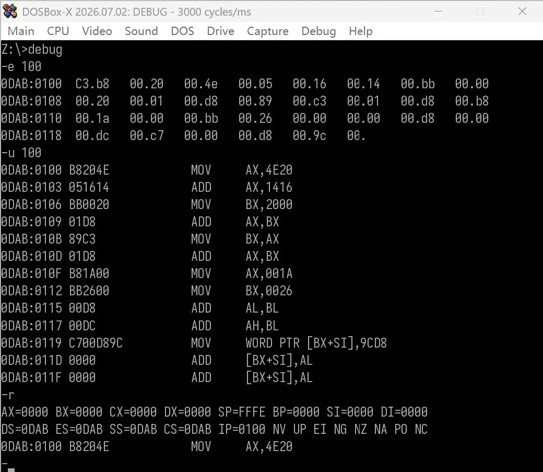Click opcode bytes '051614'
Image resolution: width=543 pixels, height=472 pixels.
point(89,188)
